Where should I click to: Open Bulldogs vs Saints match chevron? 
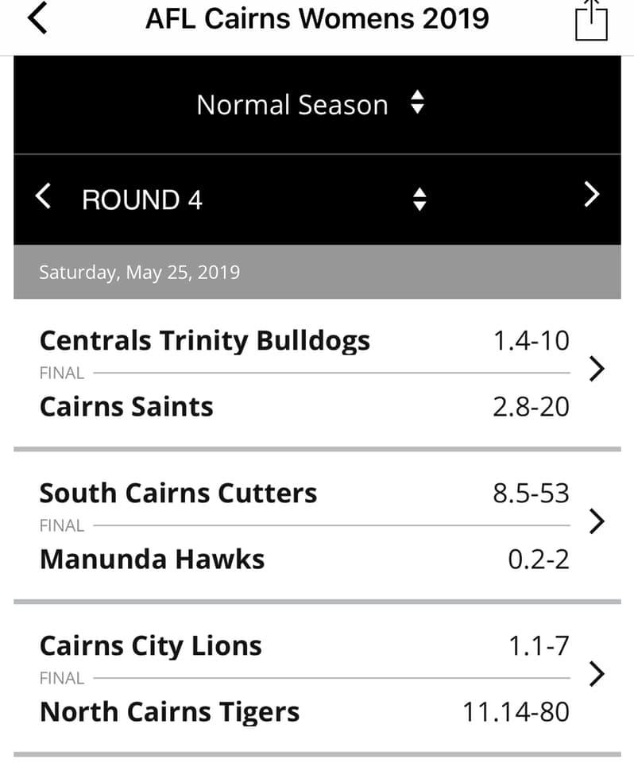(x=597, y=369)
